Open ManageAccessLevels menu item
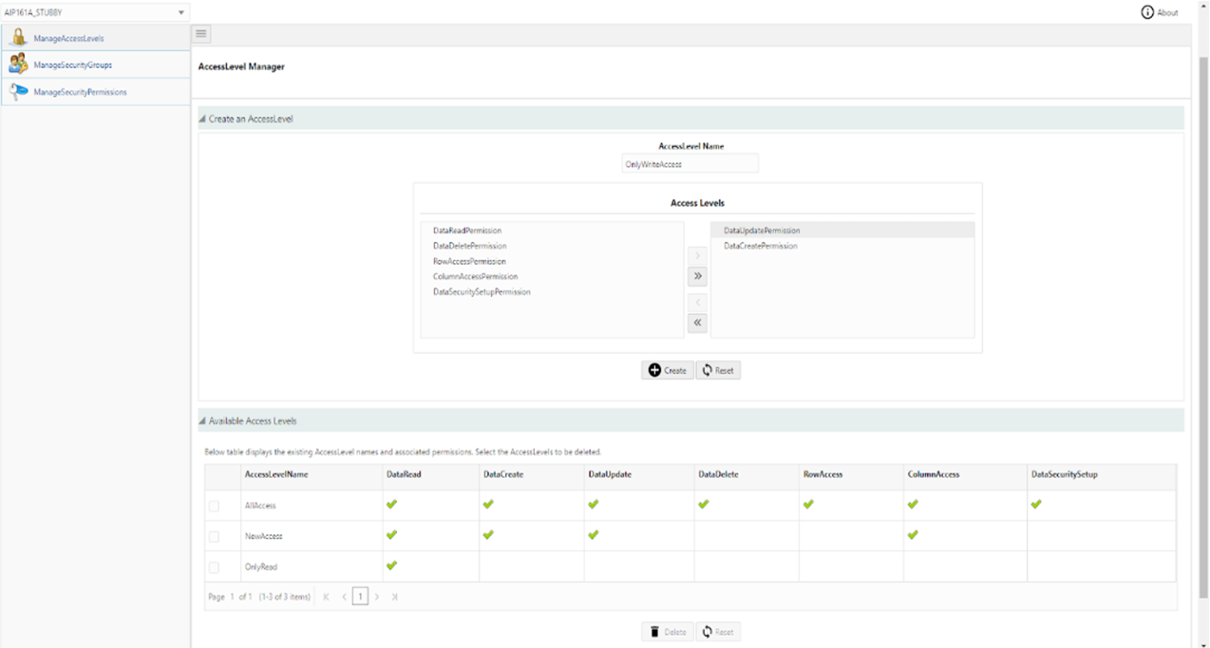1210x648 pixels. [x=95, y=38]
